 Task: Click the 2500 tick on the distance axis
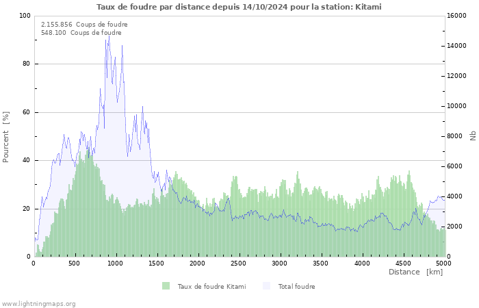(x=238, y=263)
